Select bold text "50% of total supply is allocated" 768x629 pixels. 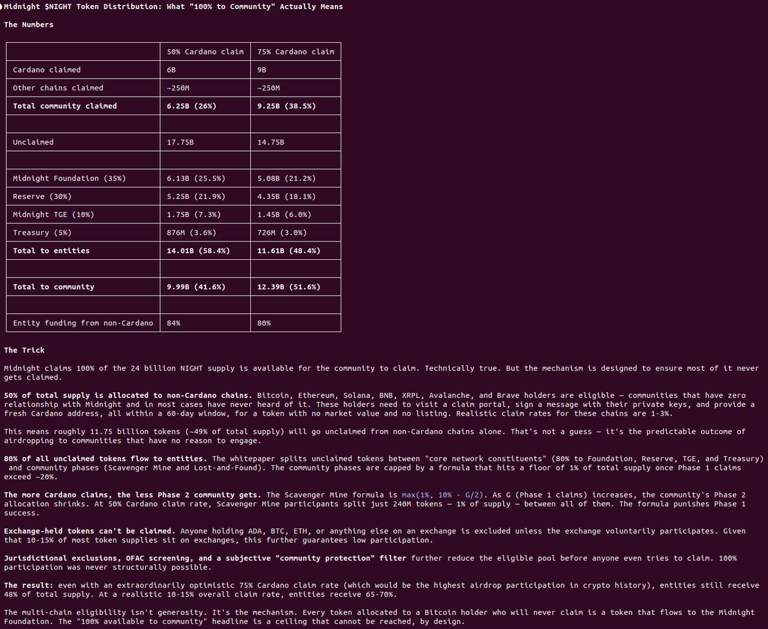(x=76, y=395)
